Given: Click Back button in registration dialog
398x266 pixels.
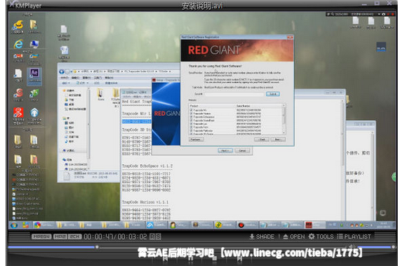Looking at the screenshot, I should coord(261,140).
